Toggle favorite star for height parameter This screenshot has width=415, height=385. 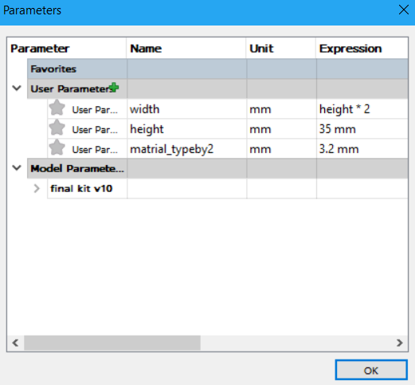(x=57, y=128)
